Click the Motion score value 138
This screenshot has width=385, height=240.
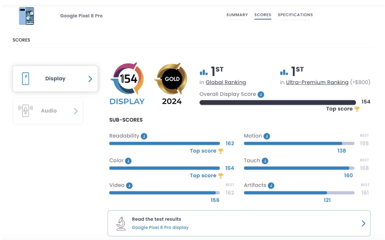342,151
